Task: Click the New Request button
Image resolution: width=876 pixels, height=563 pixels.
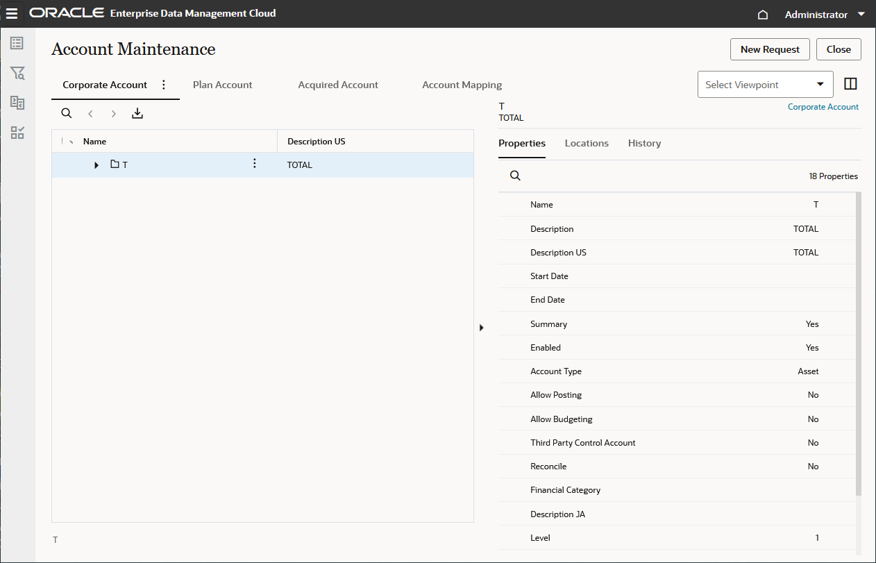Action: click(x=770, y=49)
